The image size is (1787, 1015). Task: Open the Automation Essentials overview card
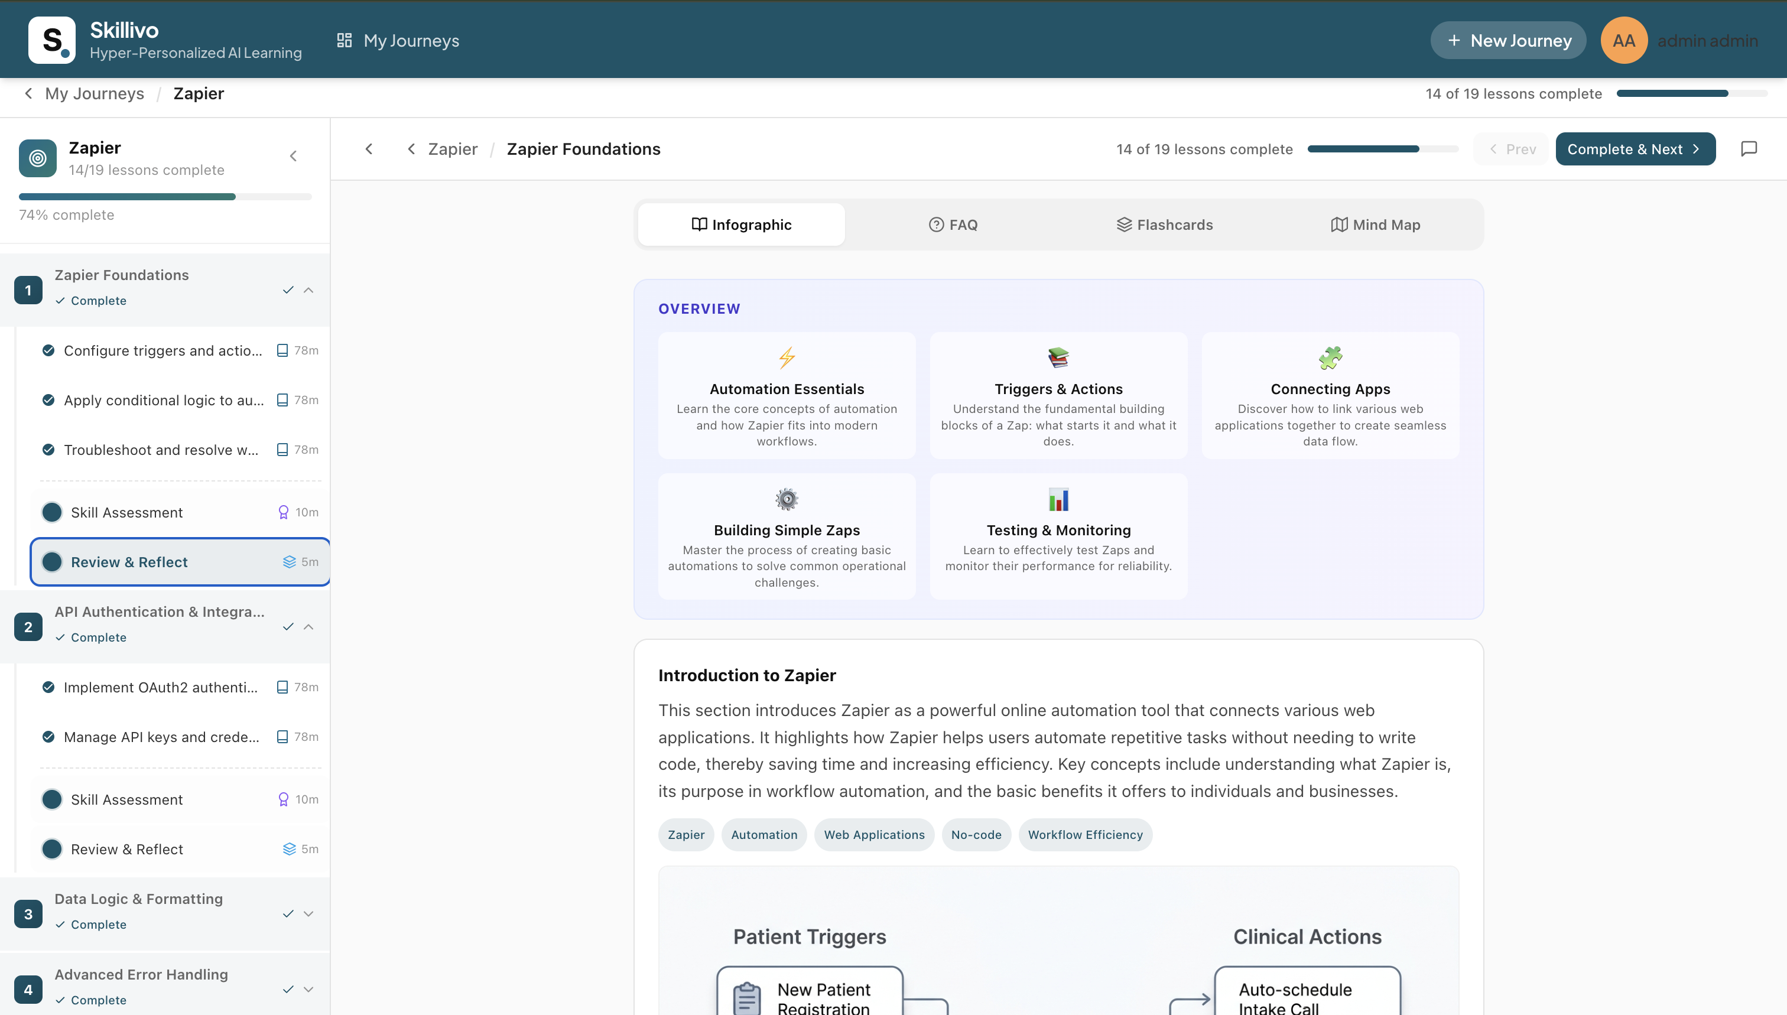(x=787, y=395)
